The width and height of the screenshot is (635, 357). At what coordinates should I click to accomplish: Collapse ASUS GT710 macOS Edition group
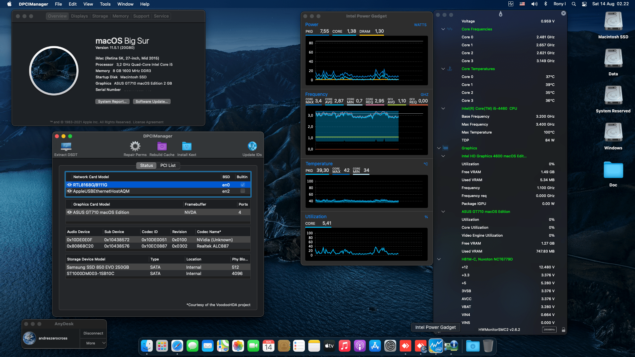click(x=443, y=212)
